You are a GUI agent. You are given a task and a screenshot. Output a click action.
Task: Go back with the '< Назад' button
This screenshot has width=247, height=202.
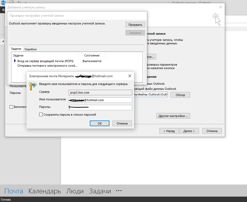tap(169, 131)
